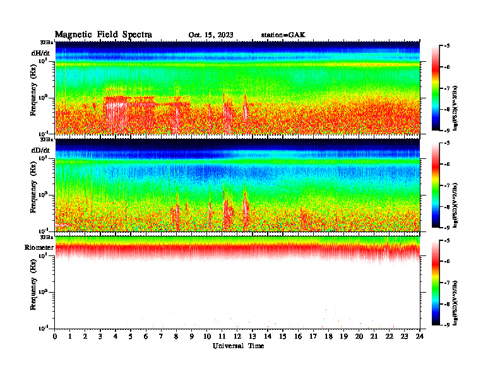Click the "32Hz" label above Riometer panel
This screenshot has height=386, width=500.
pyautogui.click(x=46, y=237)
